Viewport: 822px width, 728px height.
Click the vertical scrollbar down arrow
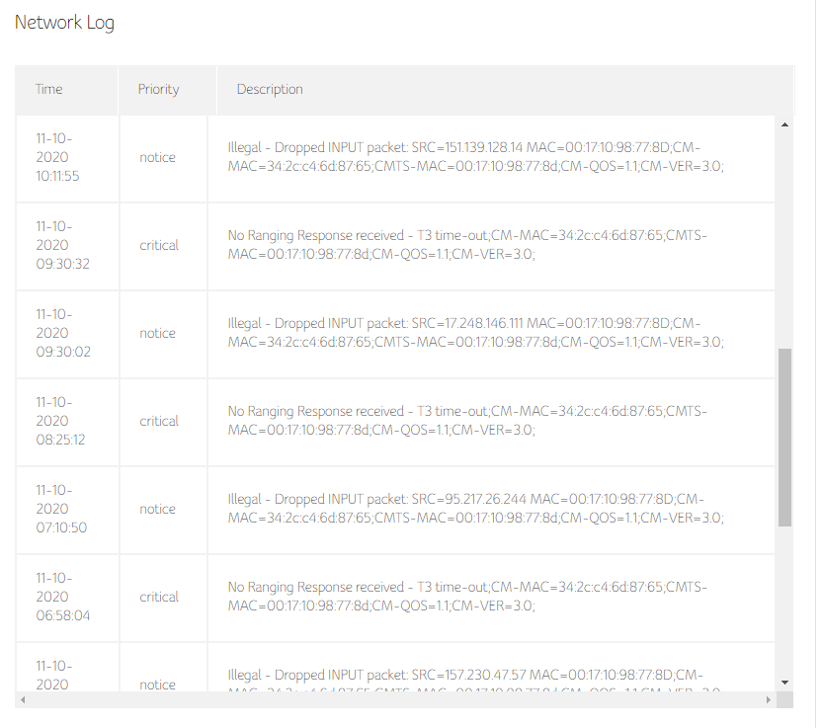click(784, 682)
